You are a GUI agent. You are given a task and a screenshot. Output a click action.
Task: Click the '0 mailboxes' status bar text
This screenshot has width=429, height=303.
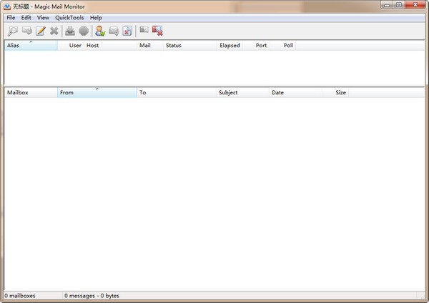20,296
